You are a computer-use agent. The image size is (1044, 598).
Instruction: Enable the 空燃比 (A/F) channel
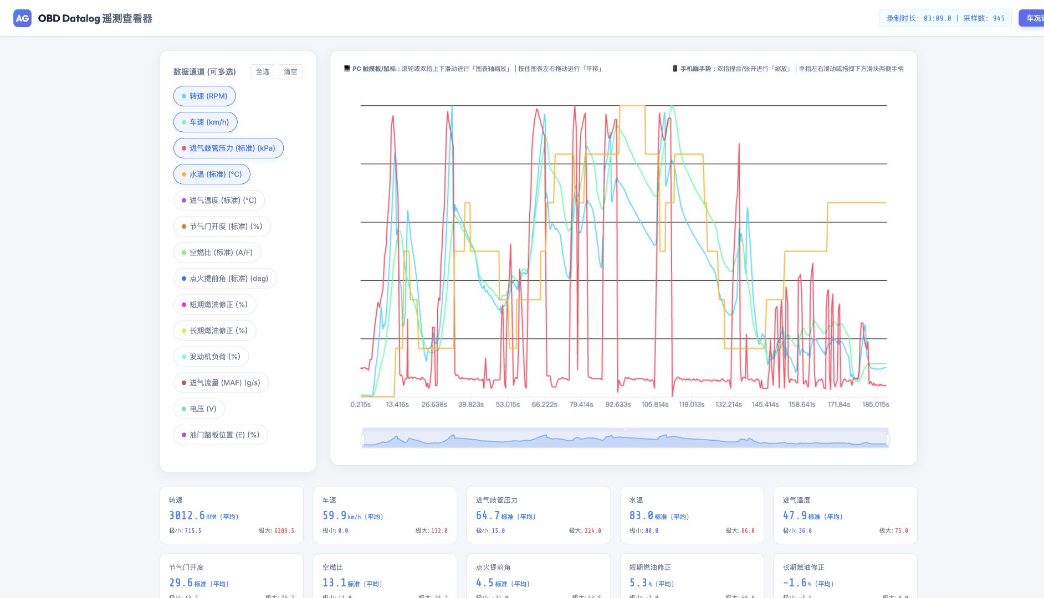[217, 252]
